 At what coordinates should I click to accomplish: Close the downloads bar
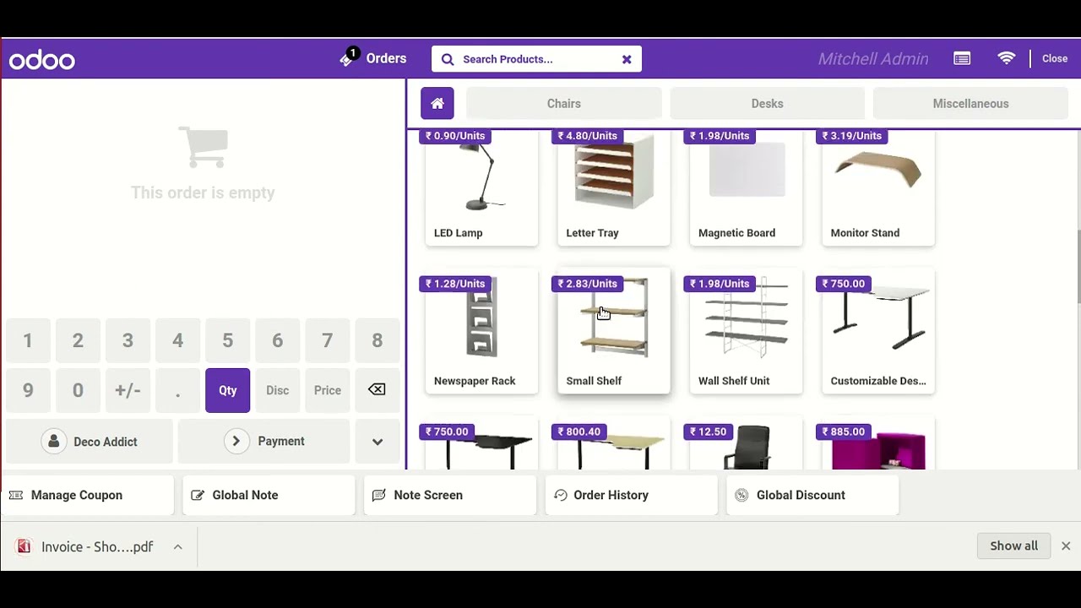click(x=1066, y=546)
